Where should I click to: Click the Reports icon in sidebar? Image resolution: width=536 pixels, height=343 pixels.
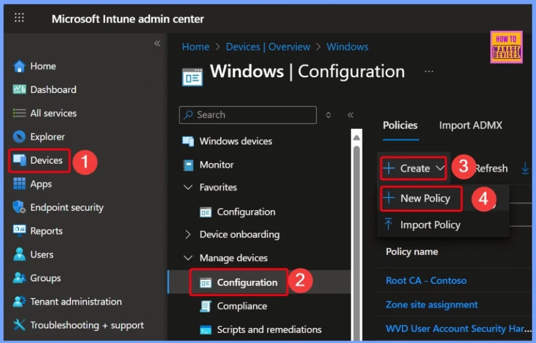[19, 230]
